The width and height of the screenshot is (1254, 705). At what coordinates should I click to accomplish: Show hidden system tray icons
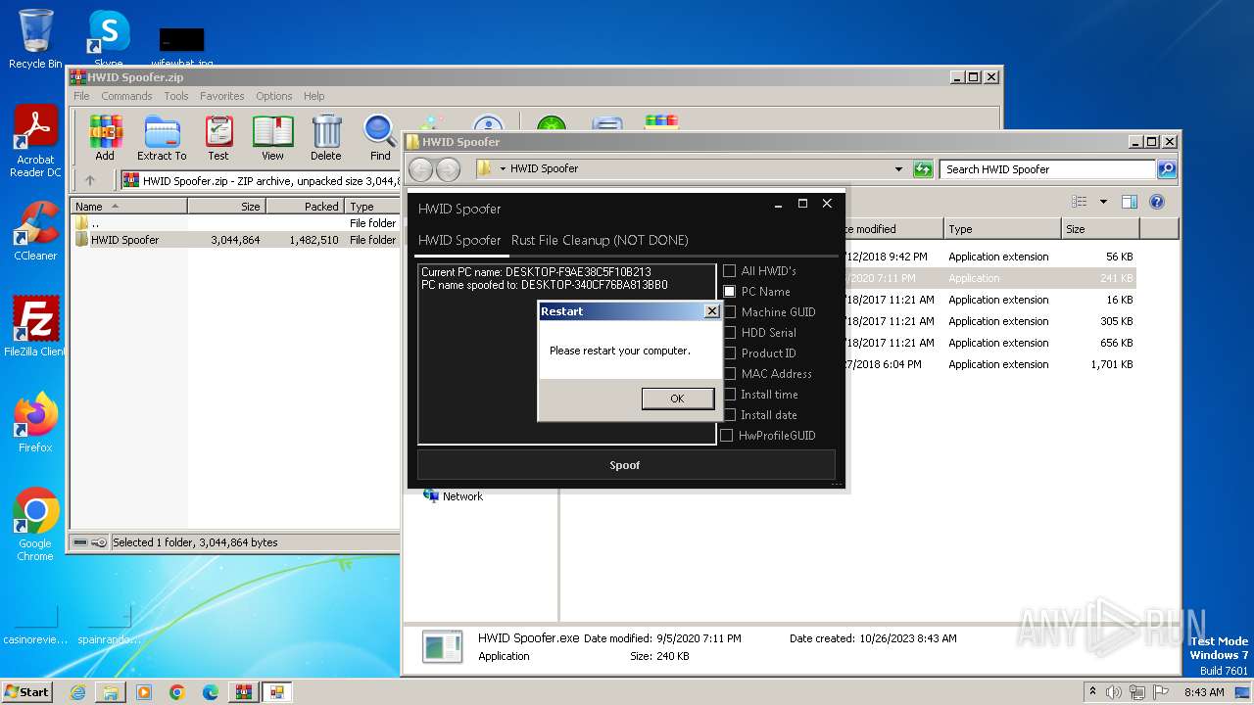pyautogui.click(x=1092, y=692)
